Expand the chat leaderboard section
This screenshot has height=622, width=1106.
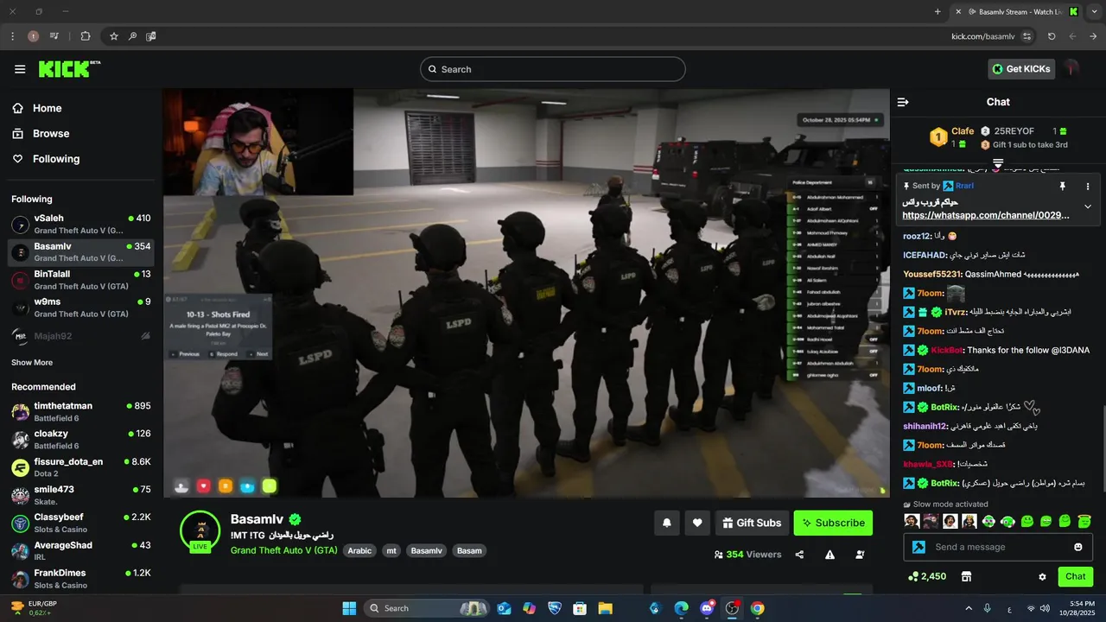click(998, 162)
